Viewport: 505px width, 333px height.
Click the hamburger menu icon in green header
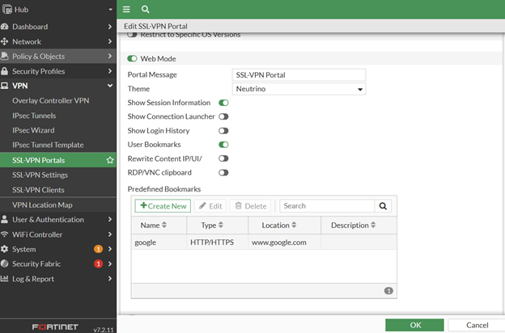(126, 10)
